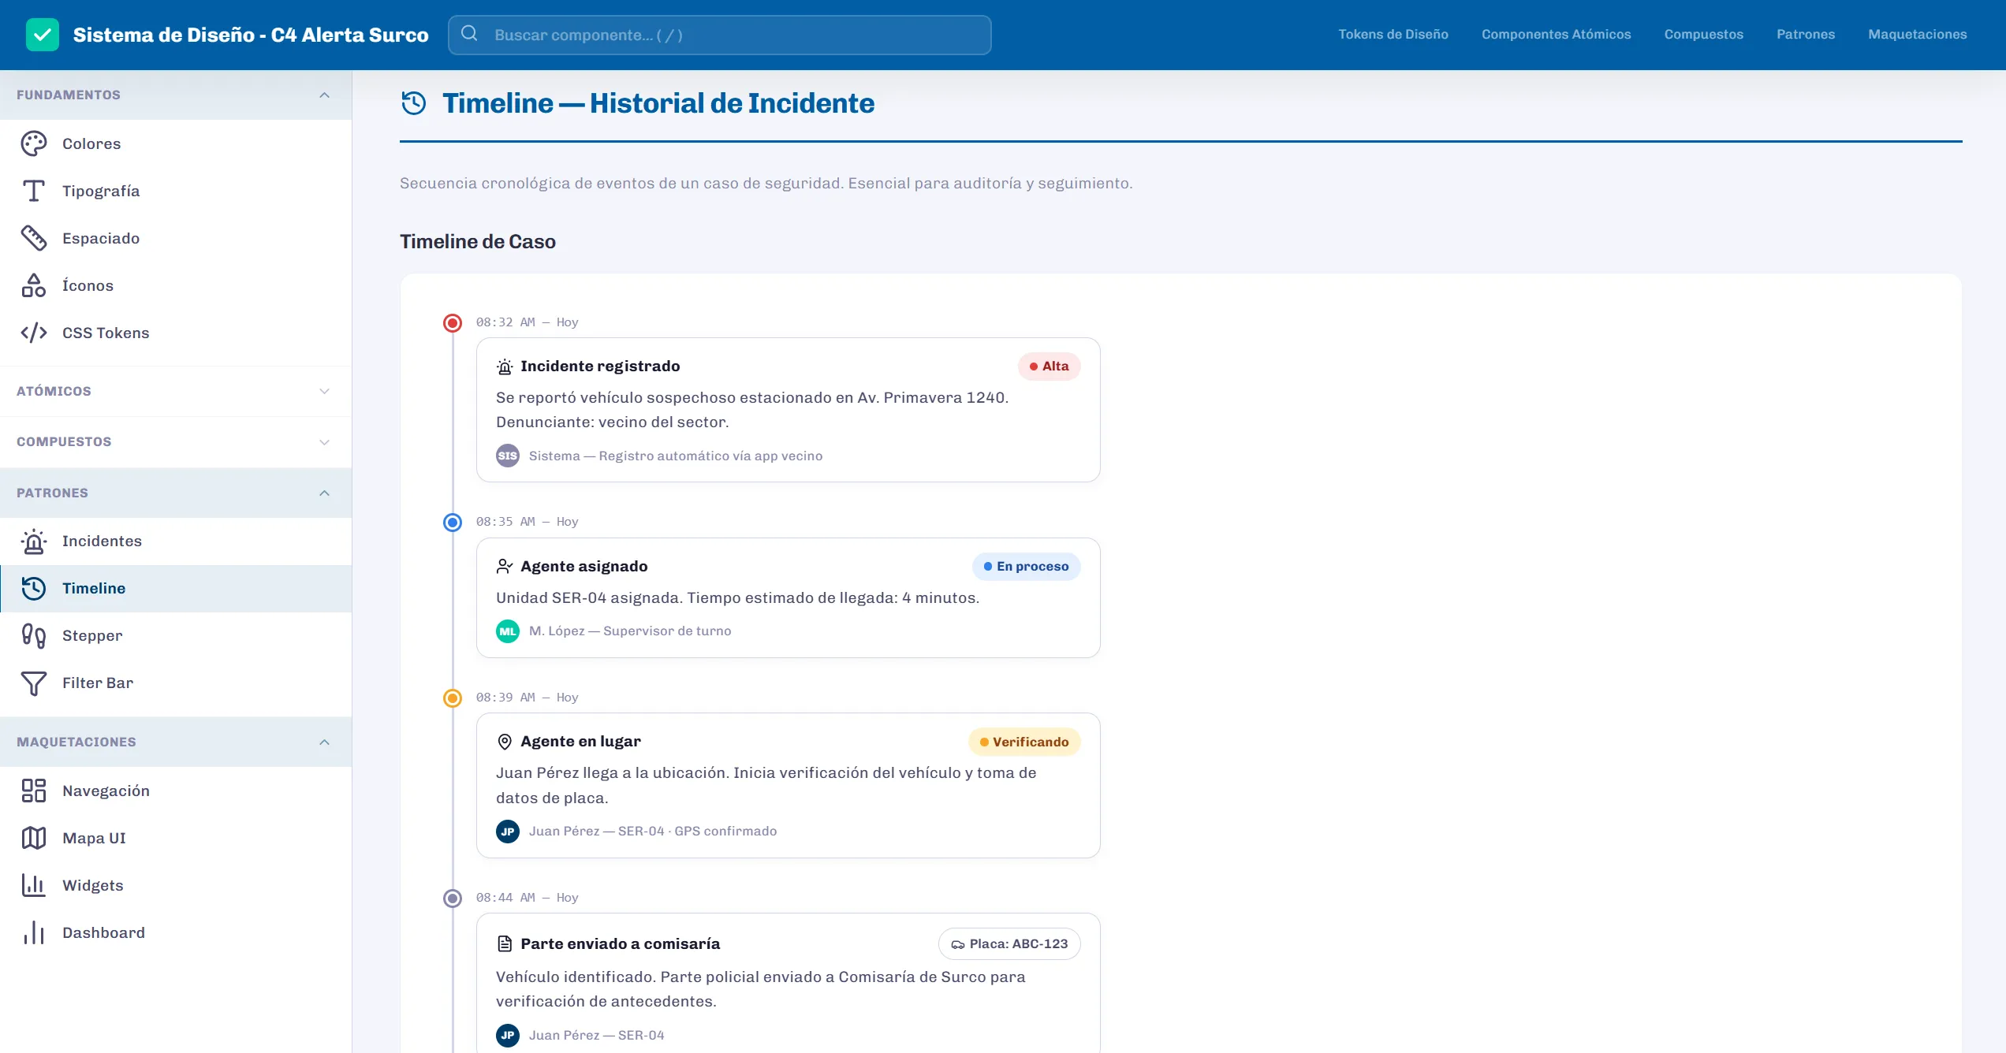The height and width of the screenshot is (1053, 2006).
Task: Collapse the Maquetaciones section chevron
Action: point(324,742)
